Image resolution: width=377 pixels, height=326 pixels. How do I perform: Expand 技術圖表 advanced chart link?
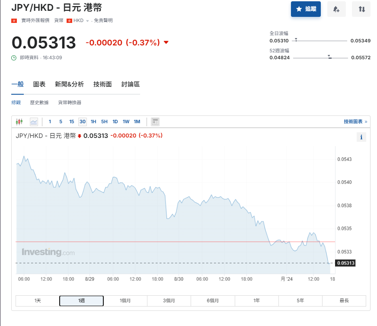tap(355, 121)
